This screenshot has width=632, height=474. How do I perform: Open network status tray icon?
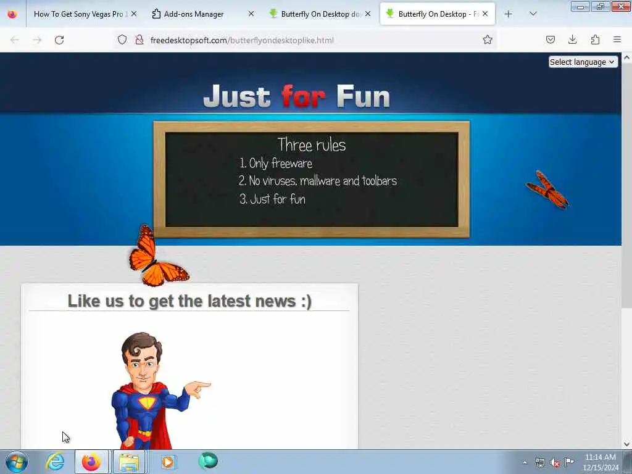[539, 463]
